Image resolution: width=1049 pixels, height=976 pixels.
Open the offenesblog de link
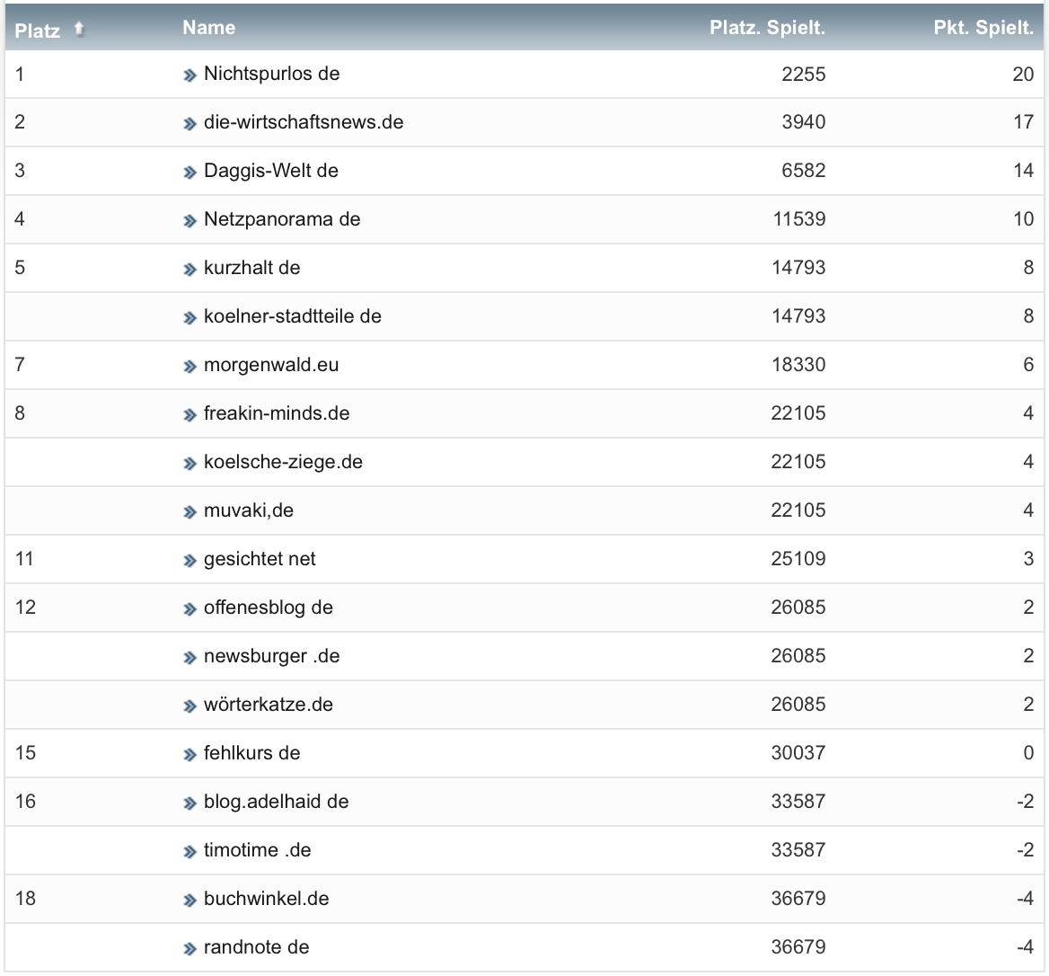click(x=269, y=608)
